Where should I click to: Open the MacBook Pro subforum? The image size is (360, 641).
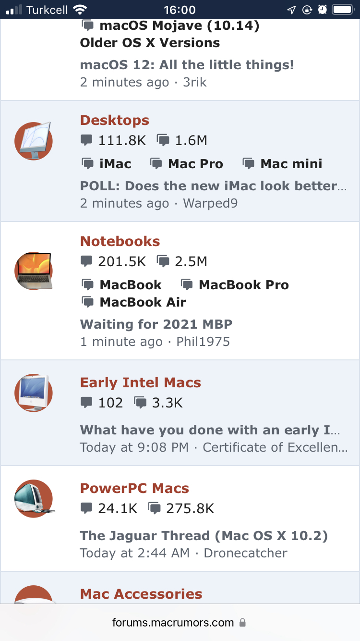[x=244, y=285]
